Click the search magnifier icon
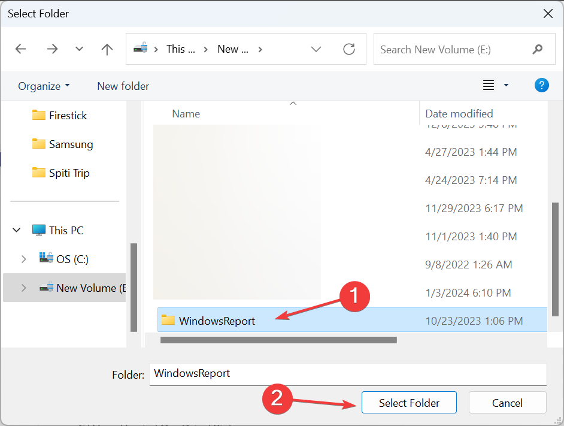The image size is (564, 426). (x=538, y=49)
